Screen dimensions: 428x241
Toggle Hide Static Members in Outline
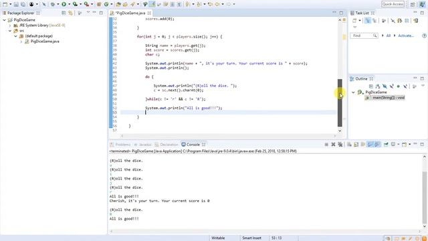click(391, 86)
